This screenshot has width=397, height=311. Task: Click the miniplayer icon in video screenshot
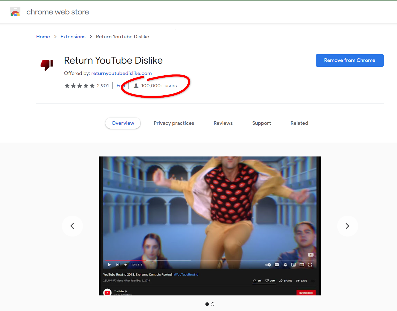click(x=293, y=265)
